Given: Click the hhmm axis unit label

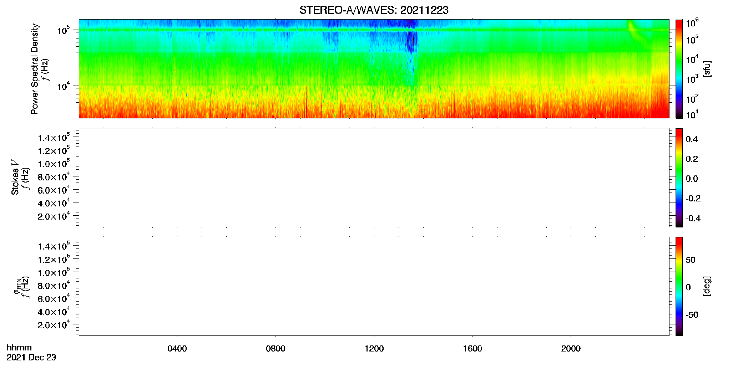Looking at the screenshot, I should 19,348.
